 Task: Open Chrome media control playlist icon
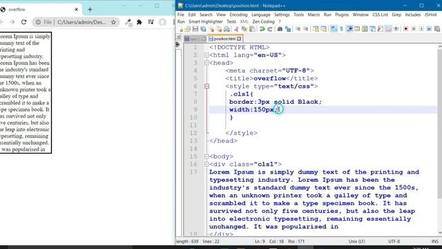pyautogui.click(x=151, y=22)
